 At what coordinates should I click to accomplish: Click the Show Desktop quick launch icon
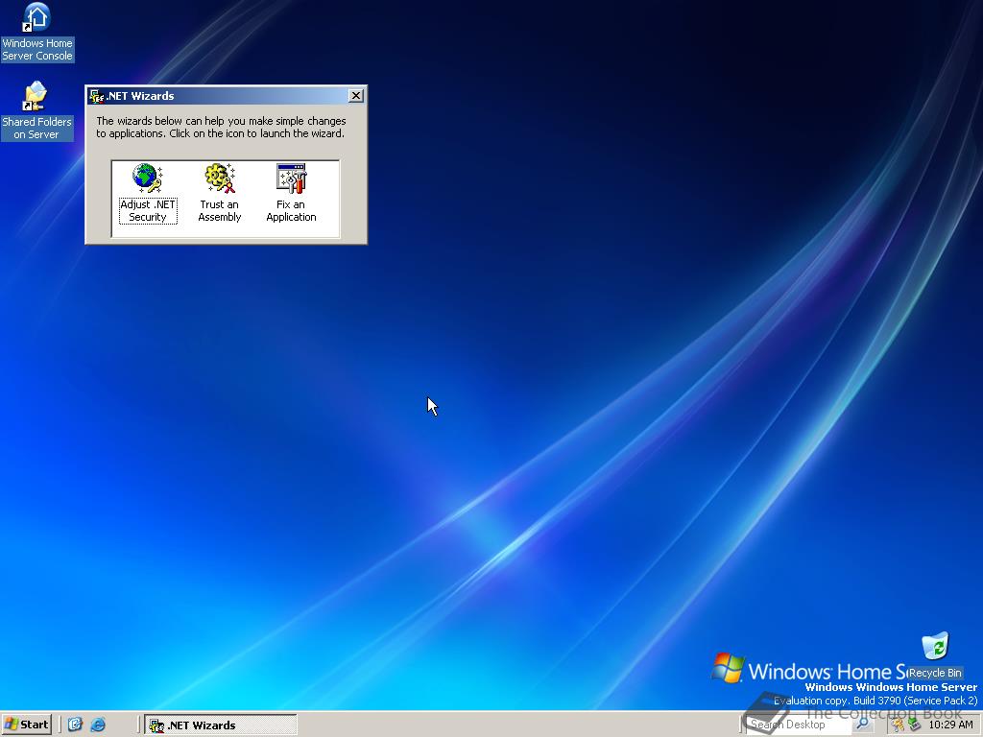coord(75,725)
